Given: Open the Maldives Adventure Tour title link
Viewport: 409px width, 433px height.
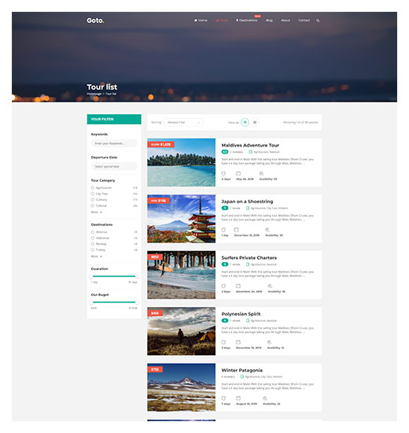Looking at the screenshot, I should click(250, 146).
